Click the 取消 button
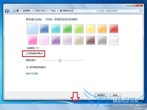The height and width of the screenshot is (110, 147). 115,95
